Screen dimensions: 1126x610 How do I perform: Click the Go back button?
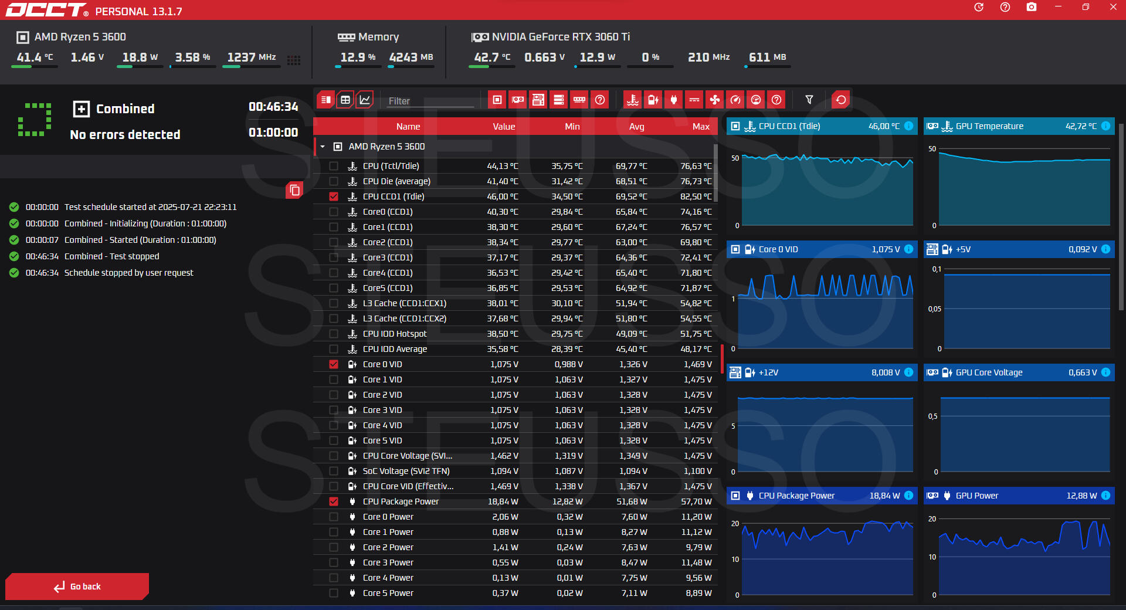[x=77, y=587]
